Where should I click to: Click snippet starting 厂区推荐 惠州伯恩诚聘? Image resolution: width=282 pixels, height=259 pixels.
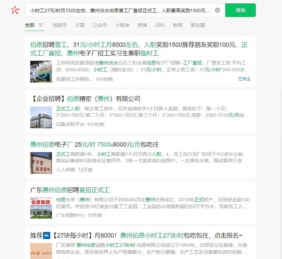pyautogui.click(x=152, y=248)
